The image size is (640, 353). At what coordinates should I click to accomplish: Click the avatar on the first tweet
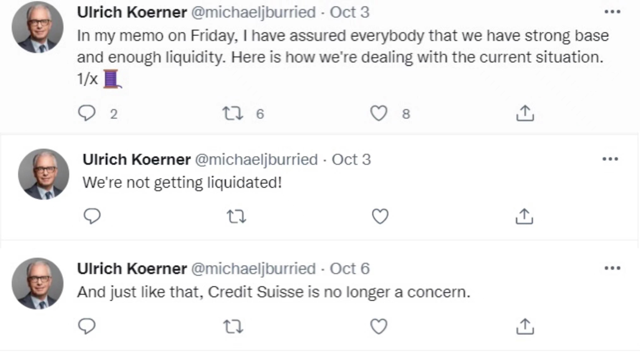click(x=37, y=27)
